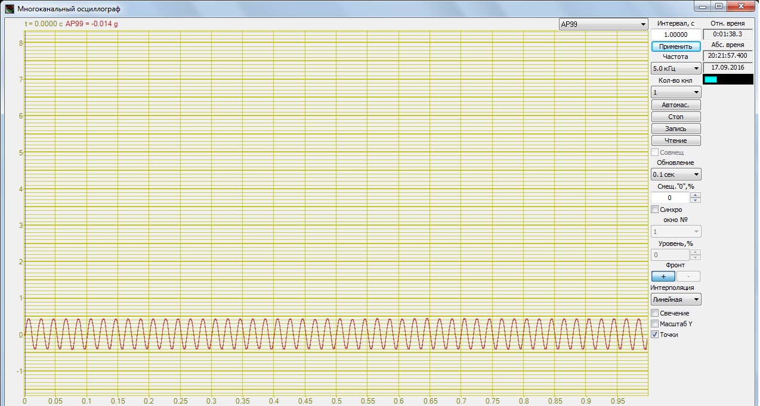Click the 0.25 time axis label
This screenshot has width=760, height=406.
tap(180, 401)
